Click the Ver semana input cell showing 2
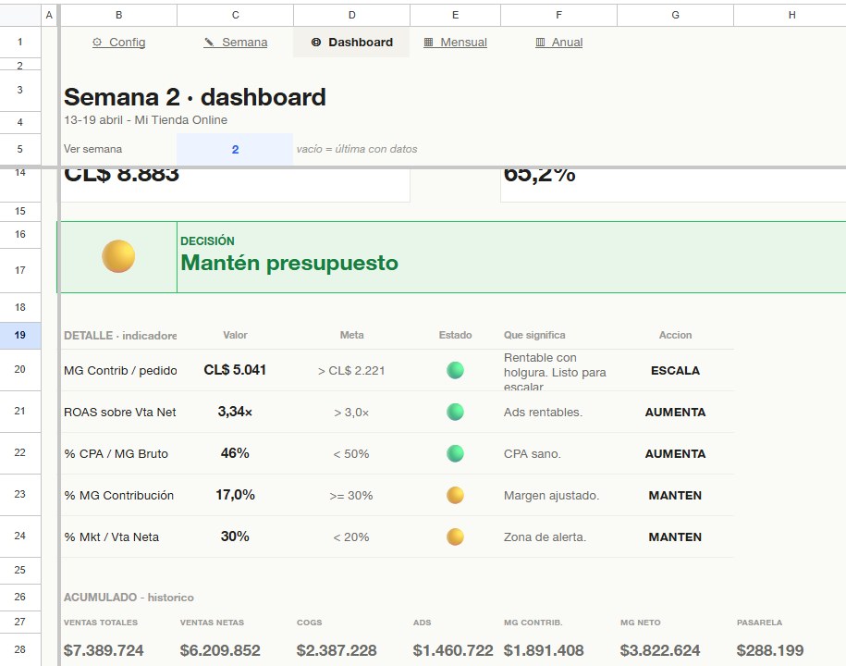Screen dimensions: 846x666 (235, 150)
